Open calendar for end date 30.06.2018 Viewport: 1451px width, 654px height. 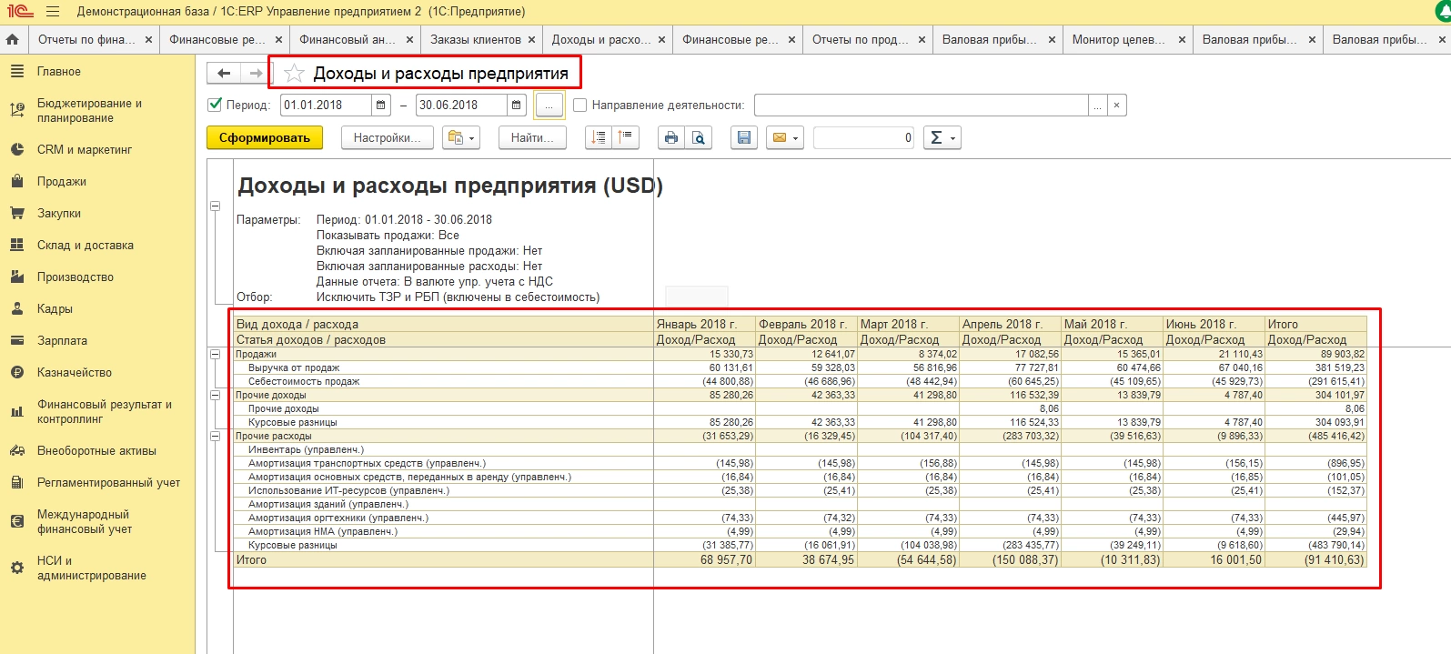[x=517, y=105]
